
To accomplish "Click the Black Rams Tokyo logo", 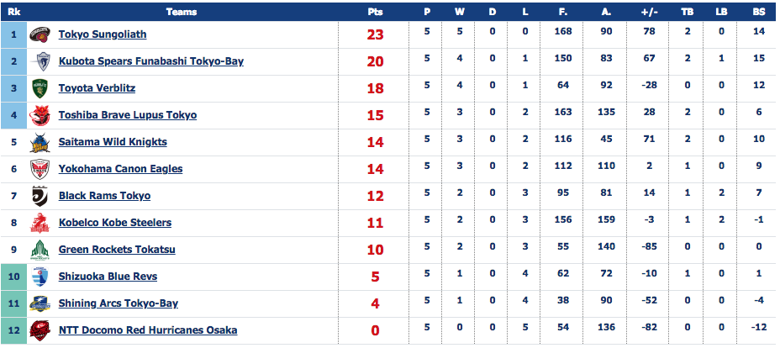I will (40, 197).
